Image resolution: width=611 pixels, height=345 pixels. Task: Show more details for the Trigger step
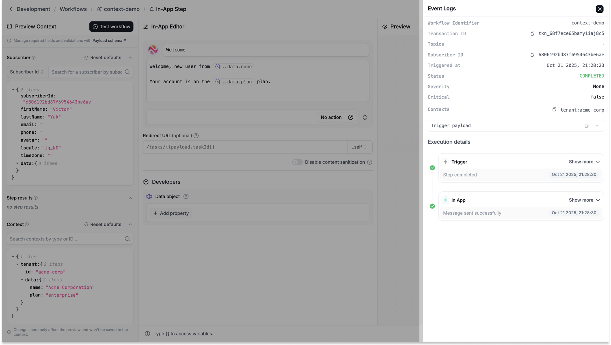[x=584, y=162]
